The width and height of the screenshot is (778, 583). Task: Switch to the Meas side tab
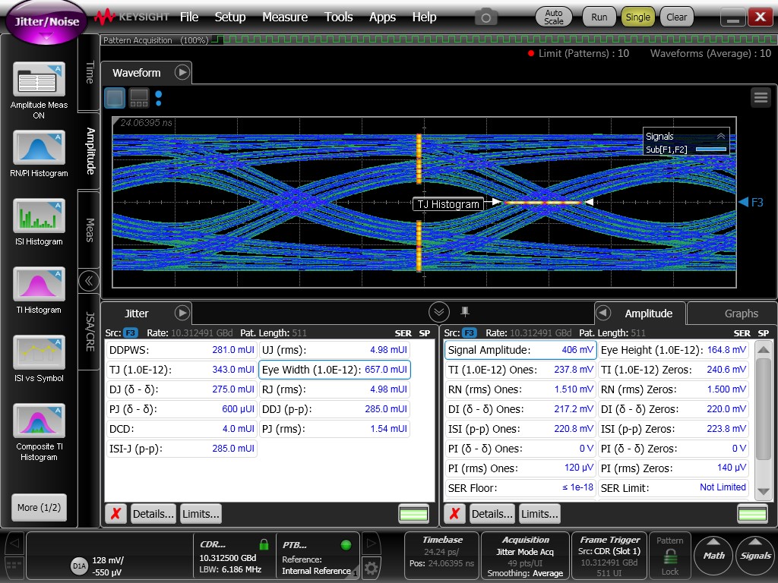pyautogui.click(x=90, y=229)
